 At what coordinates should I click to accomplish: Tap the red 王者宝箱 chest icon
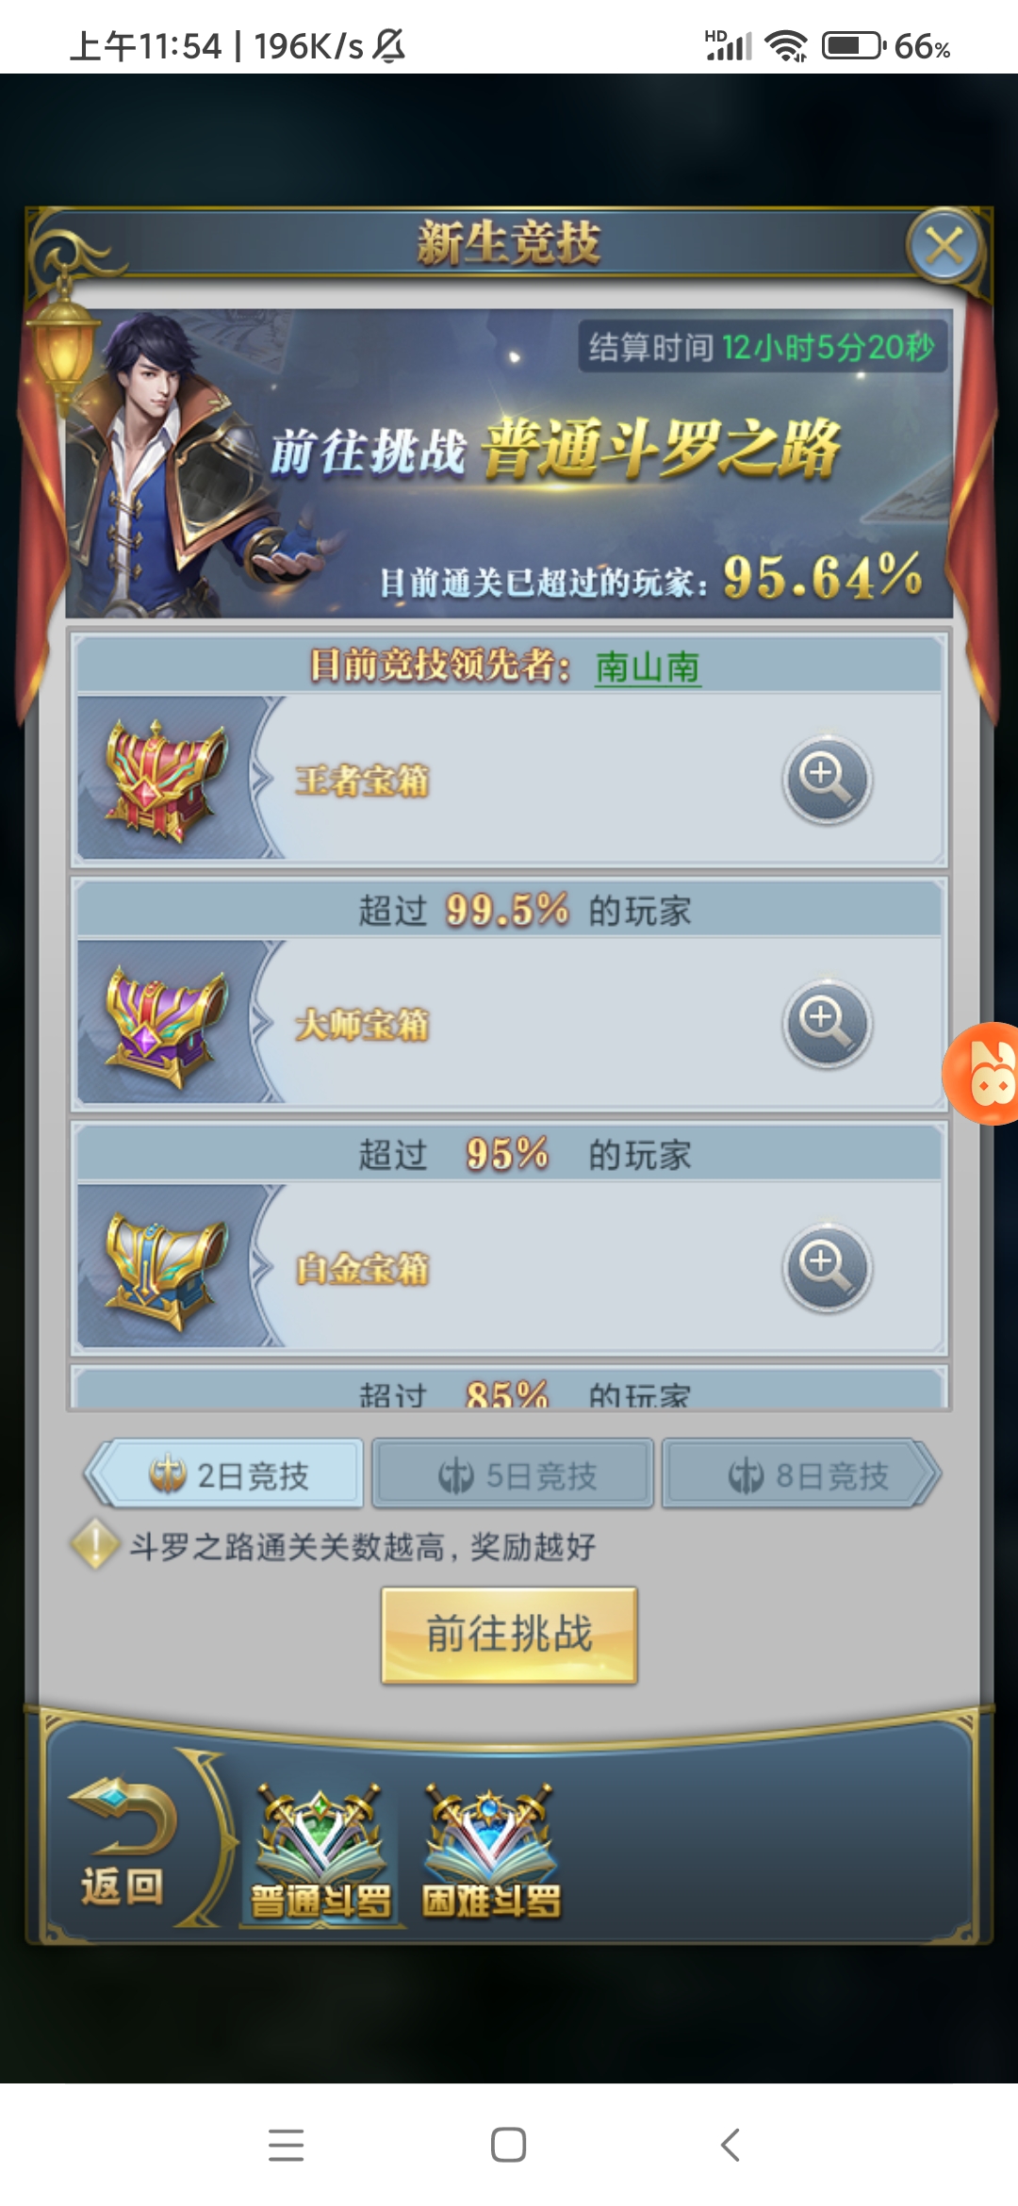(x=166, y=779)
